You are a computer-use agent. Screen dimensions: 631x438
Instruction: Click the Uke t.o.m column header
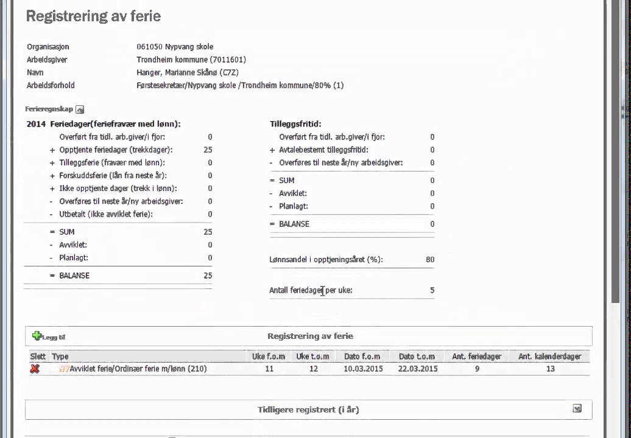click(x=314, y=356)
